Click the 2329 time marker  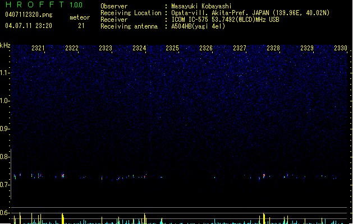click(x=307, y=48)
